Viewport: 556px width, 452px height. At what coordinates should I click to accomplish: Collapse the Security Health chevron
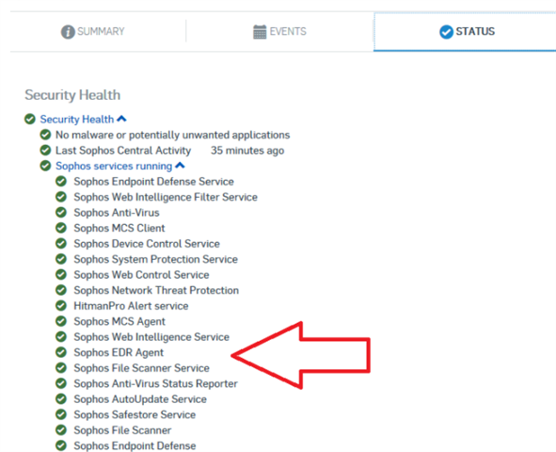coord(121,119)
